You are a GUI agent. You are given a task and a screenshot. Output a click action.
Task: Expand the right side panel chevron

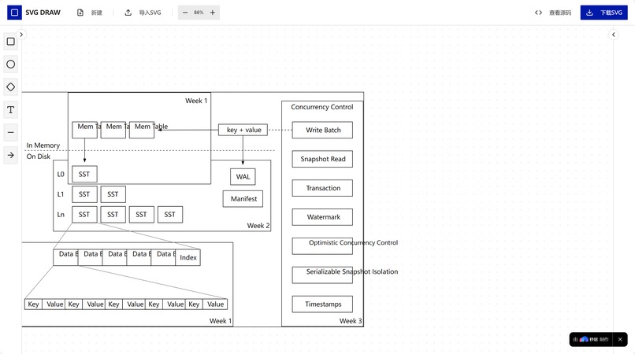tap(614, 35)
